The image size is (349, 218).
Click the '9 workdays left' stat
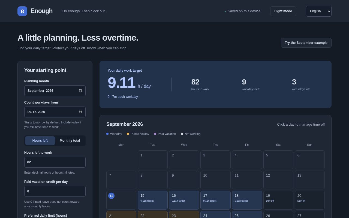[x=251, y=84]
